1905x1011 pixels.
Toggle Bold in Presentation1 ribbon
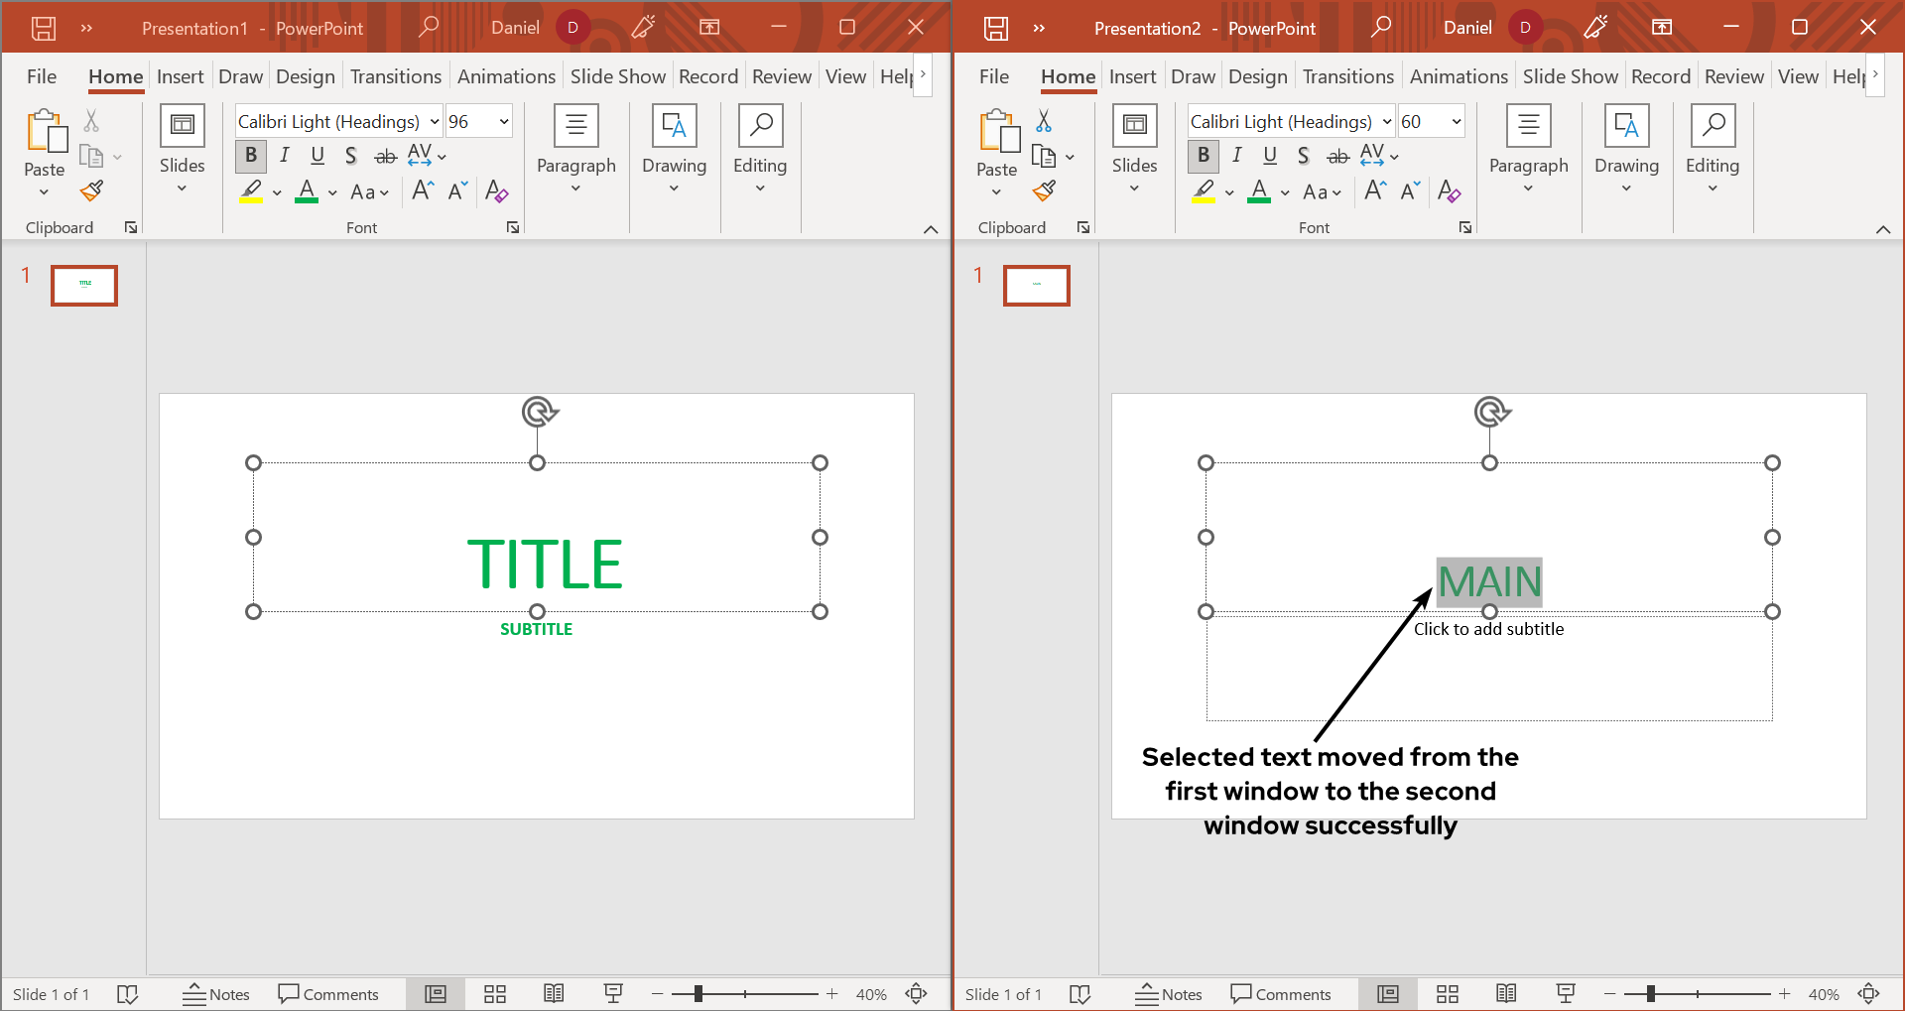[251, 156]
